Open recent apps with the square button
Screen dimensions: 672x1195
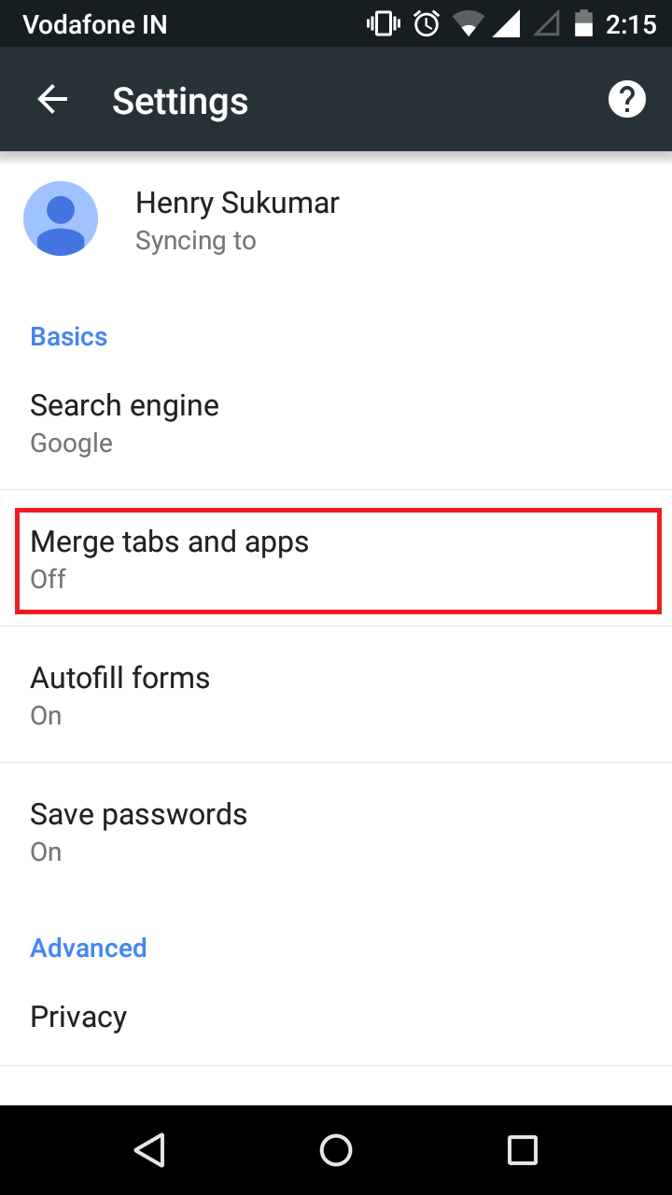point(523,1150)
